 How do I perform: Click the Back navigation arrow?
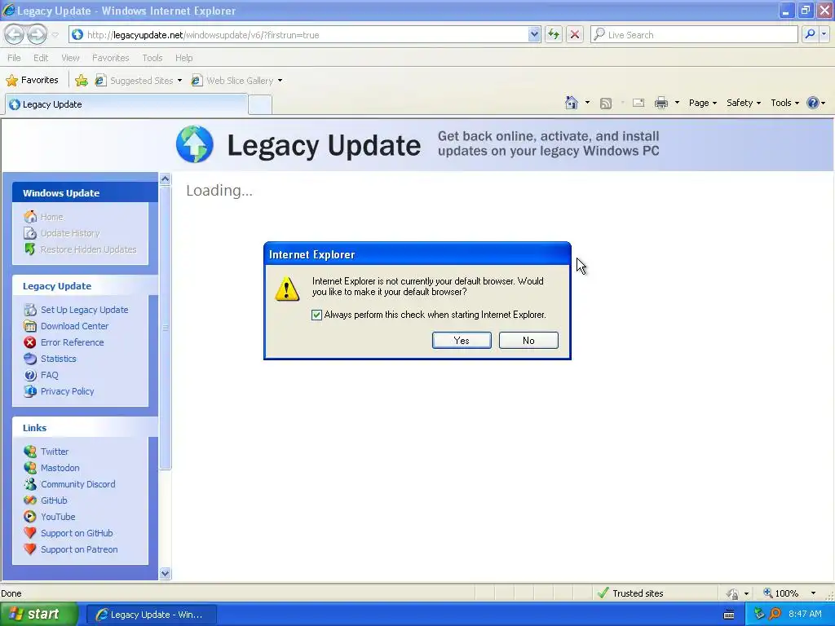[15, 34]
